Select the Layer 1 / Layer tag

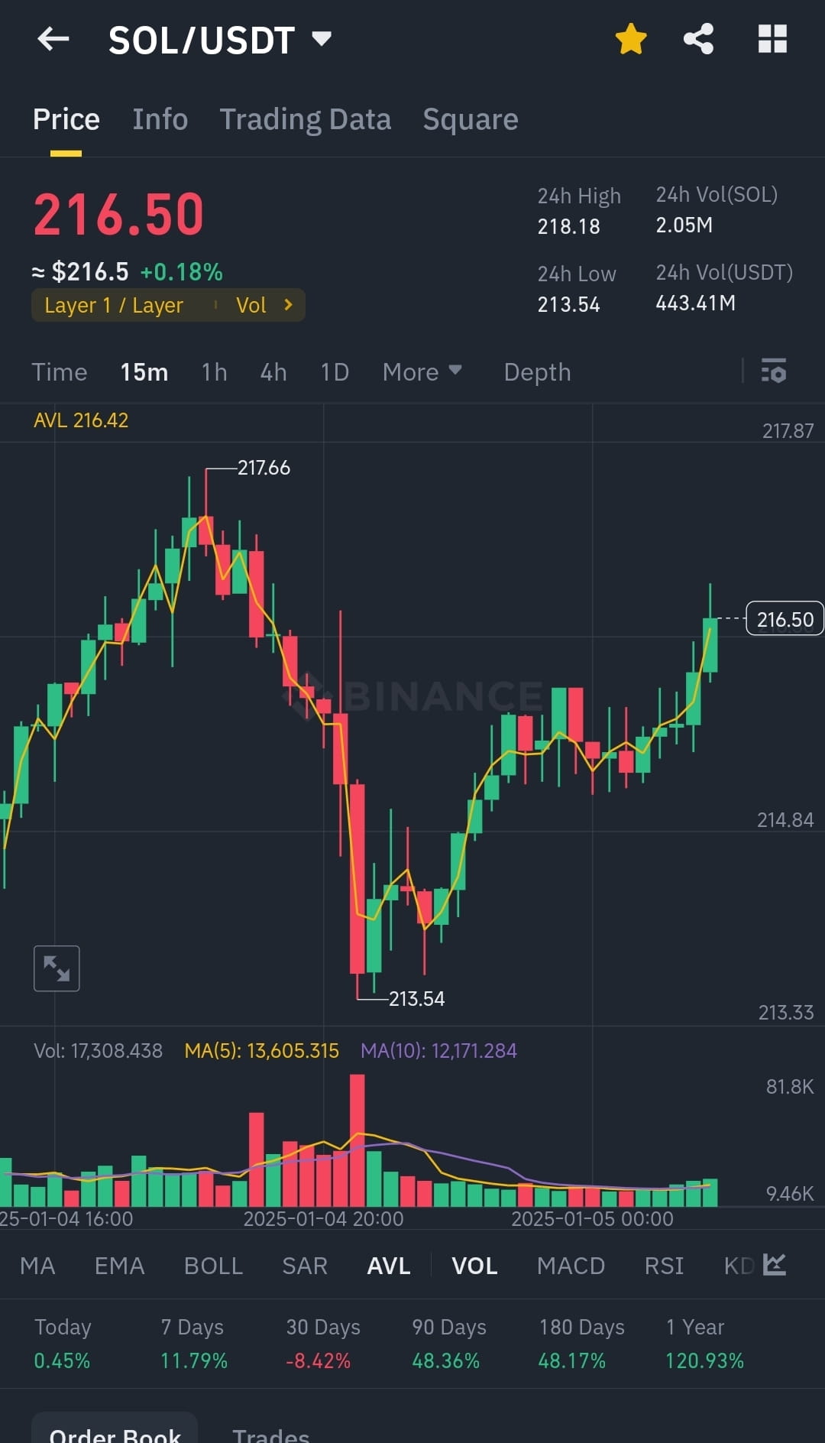[x=115, y=305]
